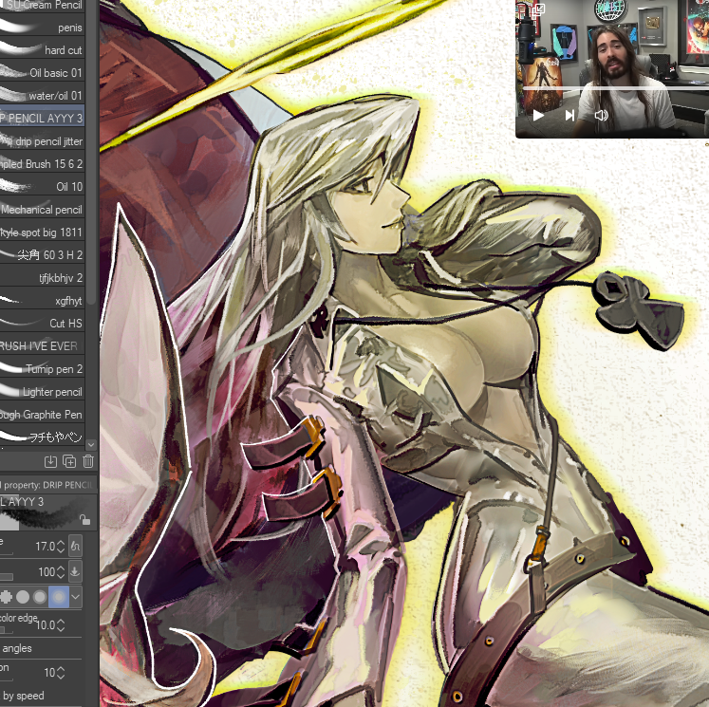Screen dimensions: 709x707
Task: Click the Tool property DRIP PENCIL title
Action: click(x=48, y=485)
